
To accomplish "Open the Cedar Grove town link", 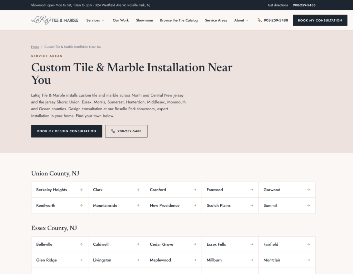I will pos(173,244).
